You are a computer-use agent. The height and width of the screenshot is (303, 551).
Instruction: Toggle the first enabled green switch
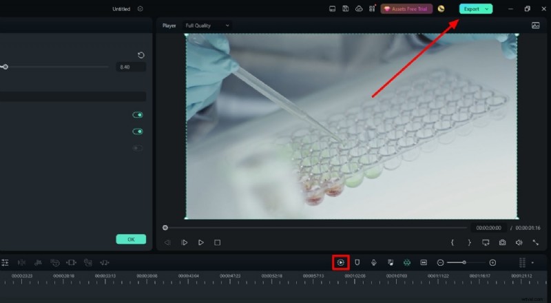coord(137,115)
